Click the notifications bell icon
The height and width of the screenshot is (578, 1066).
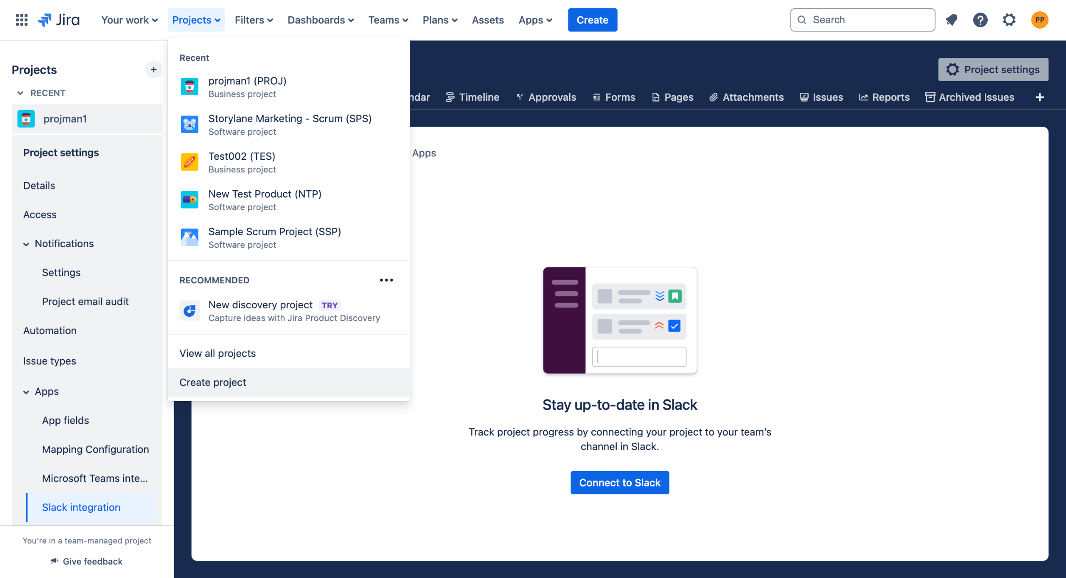951,20
